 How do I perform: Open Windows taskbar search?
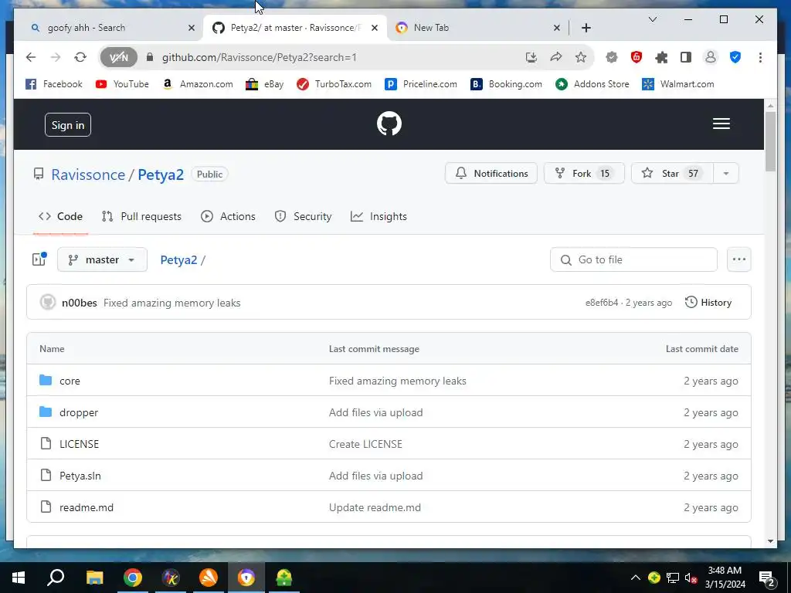56,578
